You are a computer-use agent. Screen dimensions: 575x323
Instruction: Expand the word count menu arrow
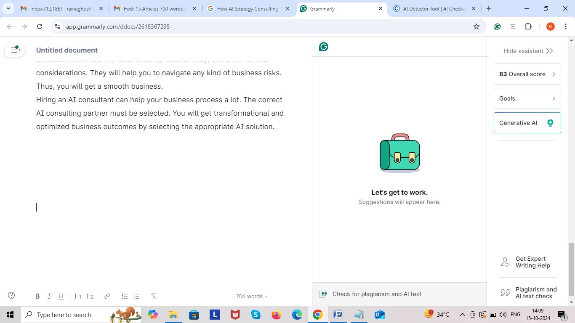[x=266, y=297]
